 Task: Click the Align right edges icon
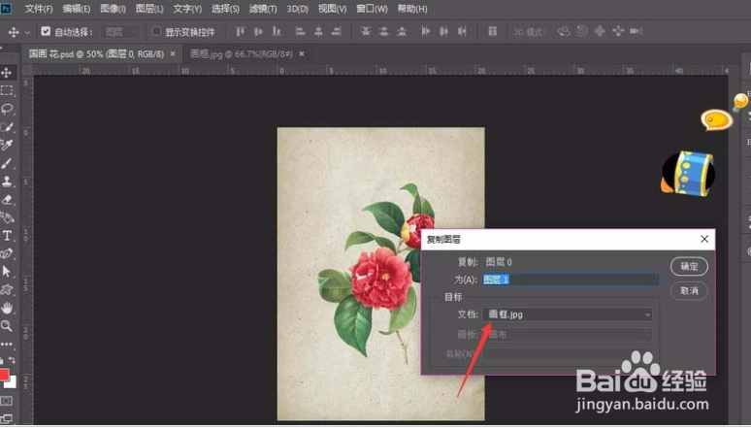pyautogui.click(x=337, y=32)
